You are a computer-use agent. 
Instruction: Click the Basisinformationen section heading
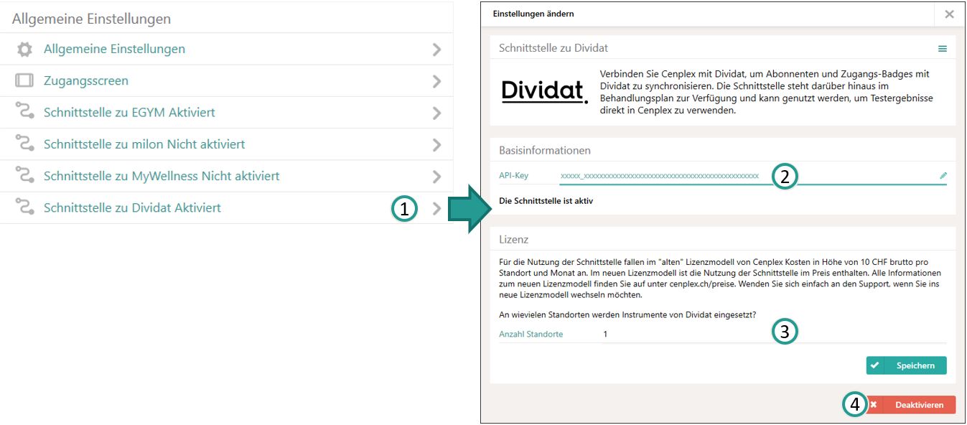coord(545,151)
